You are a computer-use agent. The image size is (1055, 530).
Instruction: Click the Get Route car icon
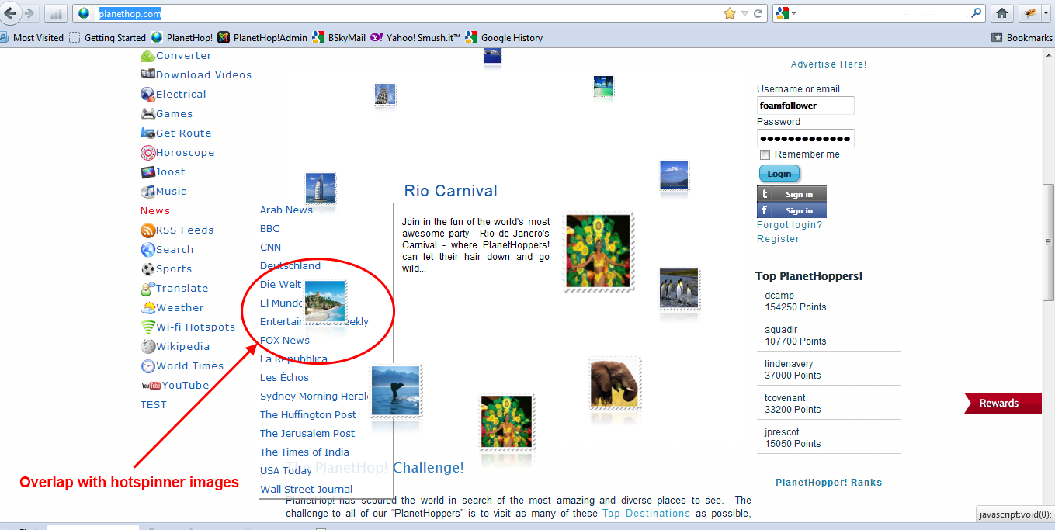(147, 133)
